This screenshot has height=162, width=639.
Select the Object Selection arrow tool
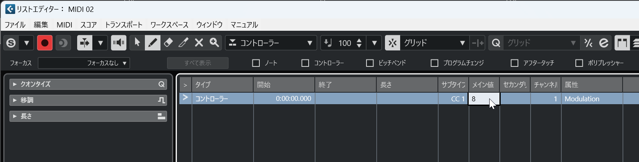[x=137, y=43]
